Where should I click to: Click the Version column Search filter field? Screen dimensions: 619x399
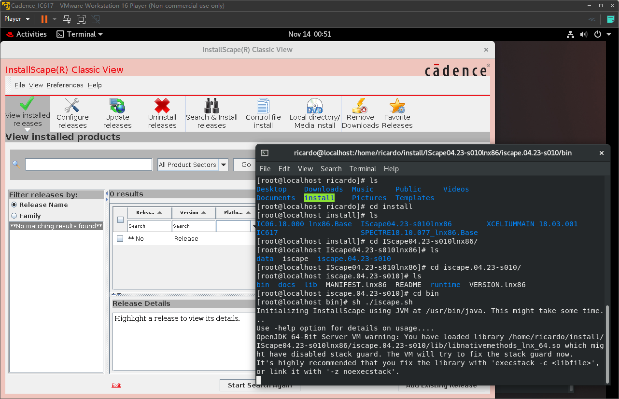tap(193, 226)
